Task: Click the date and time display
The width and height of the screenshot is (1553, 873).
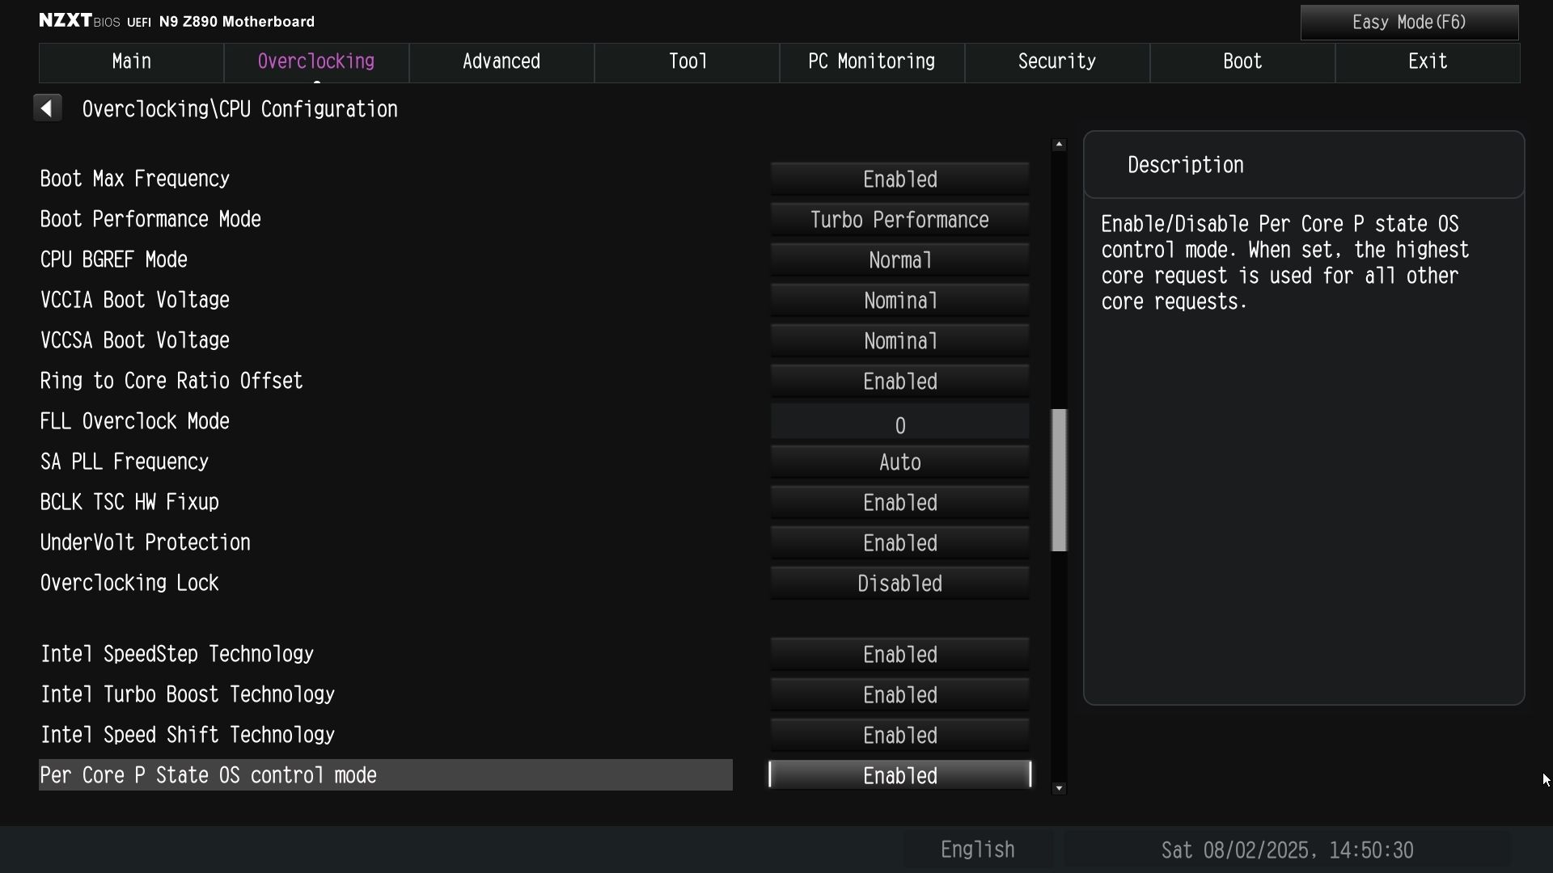Action: click(x=1287, y=850)
